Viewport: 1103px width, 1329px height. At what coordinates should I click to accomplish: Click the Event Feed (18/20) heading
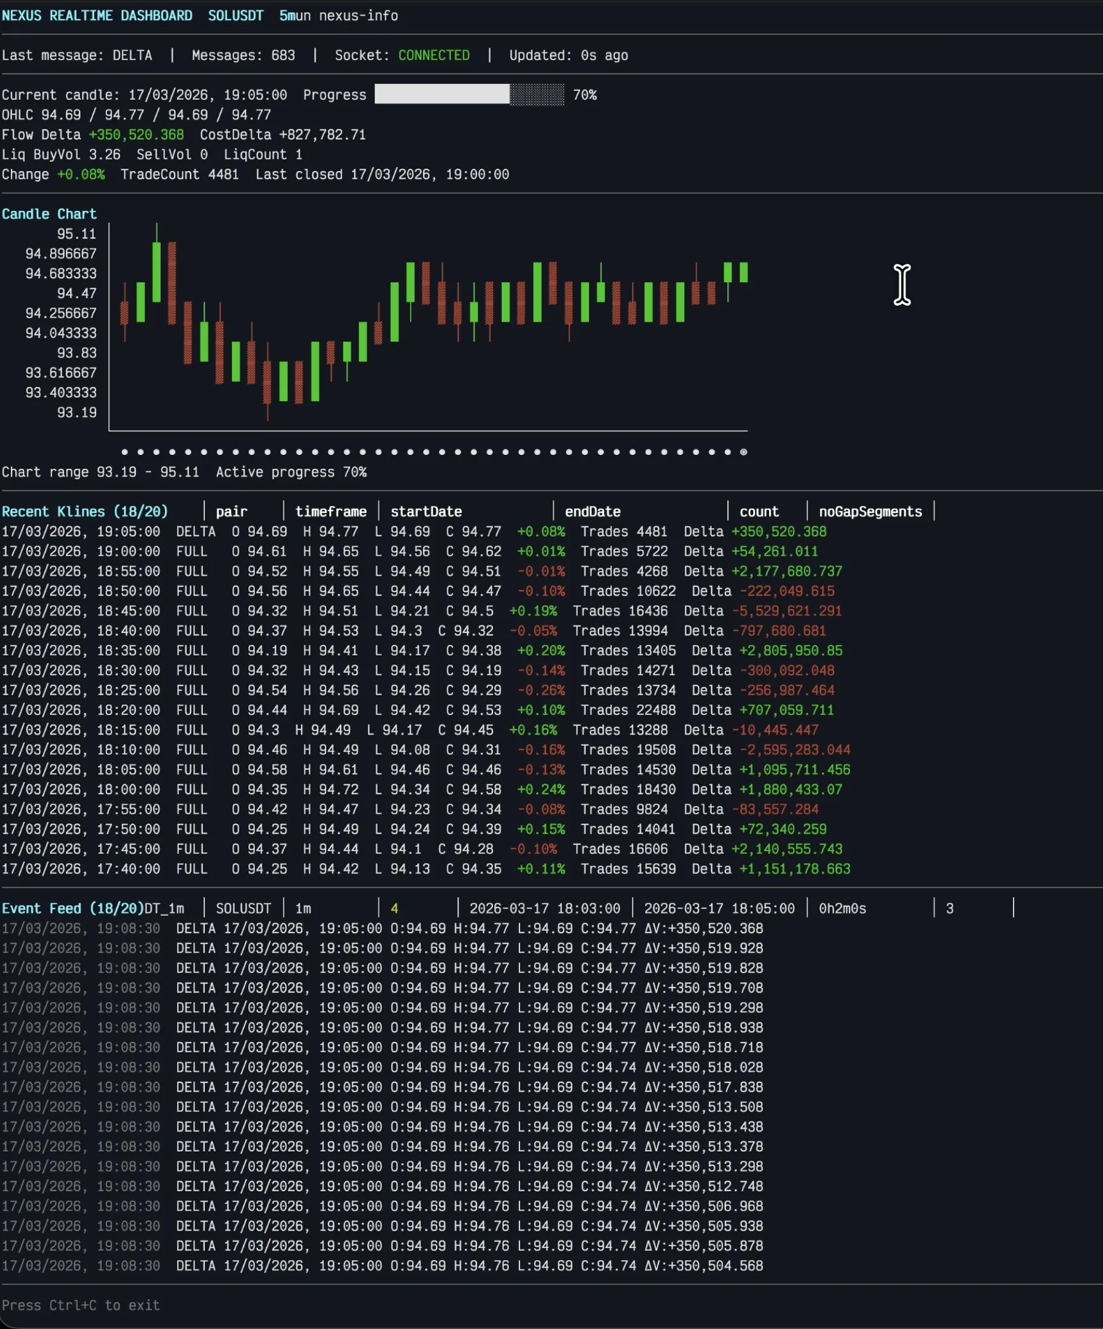click(x=72, y=908)
